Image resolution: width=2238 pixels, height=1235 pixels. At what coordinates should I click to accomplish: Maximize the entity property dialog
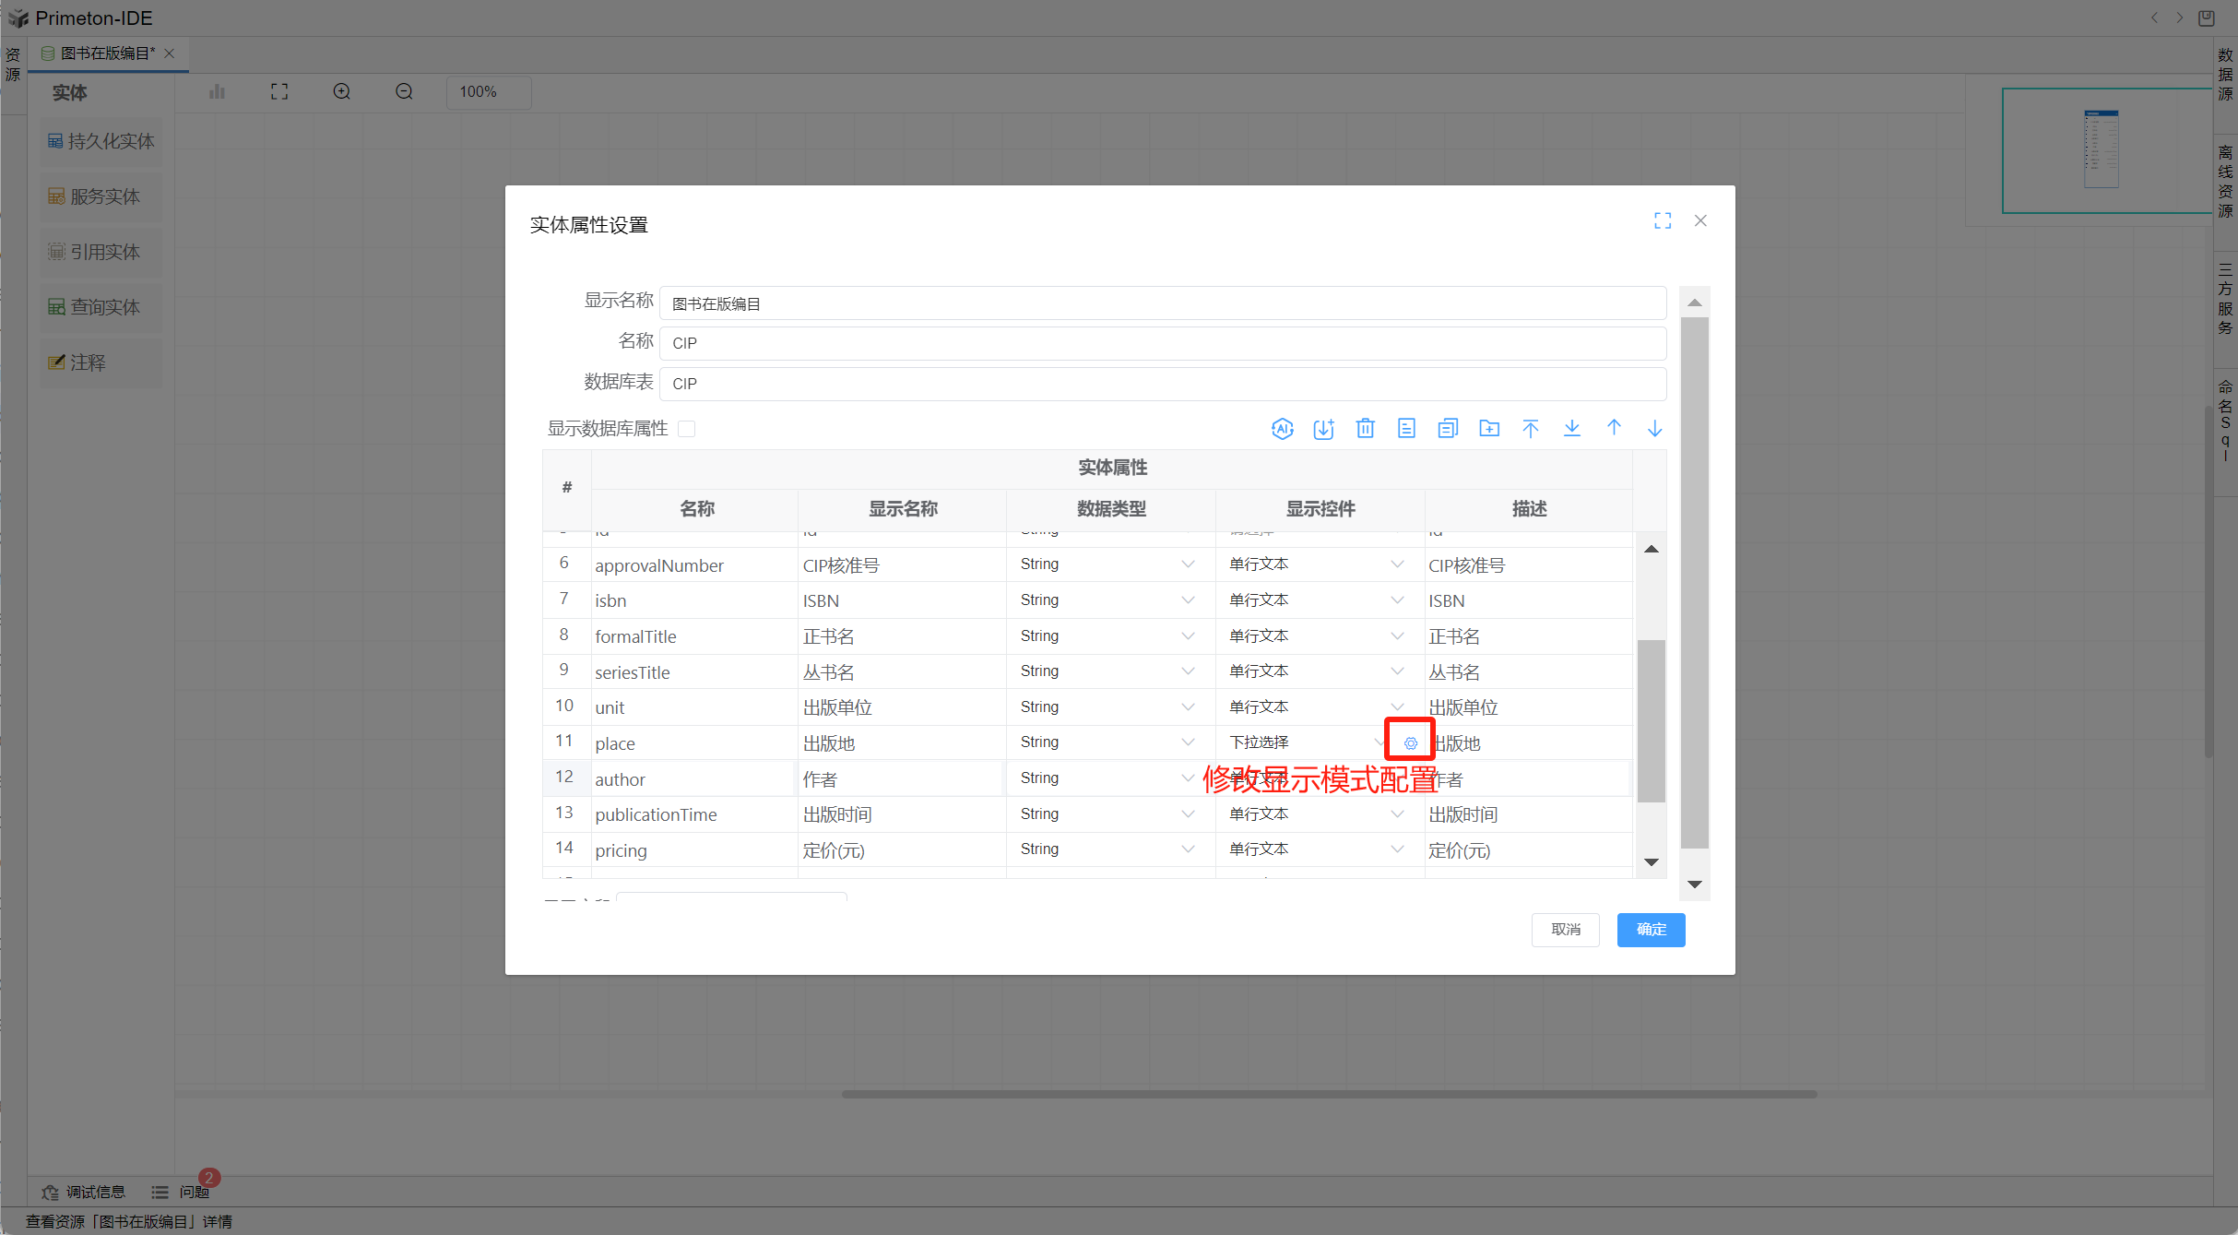click(x=1662, y=220)
